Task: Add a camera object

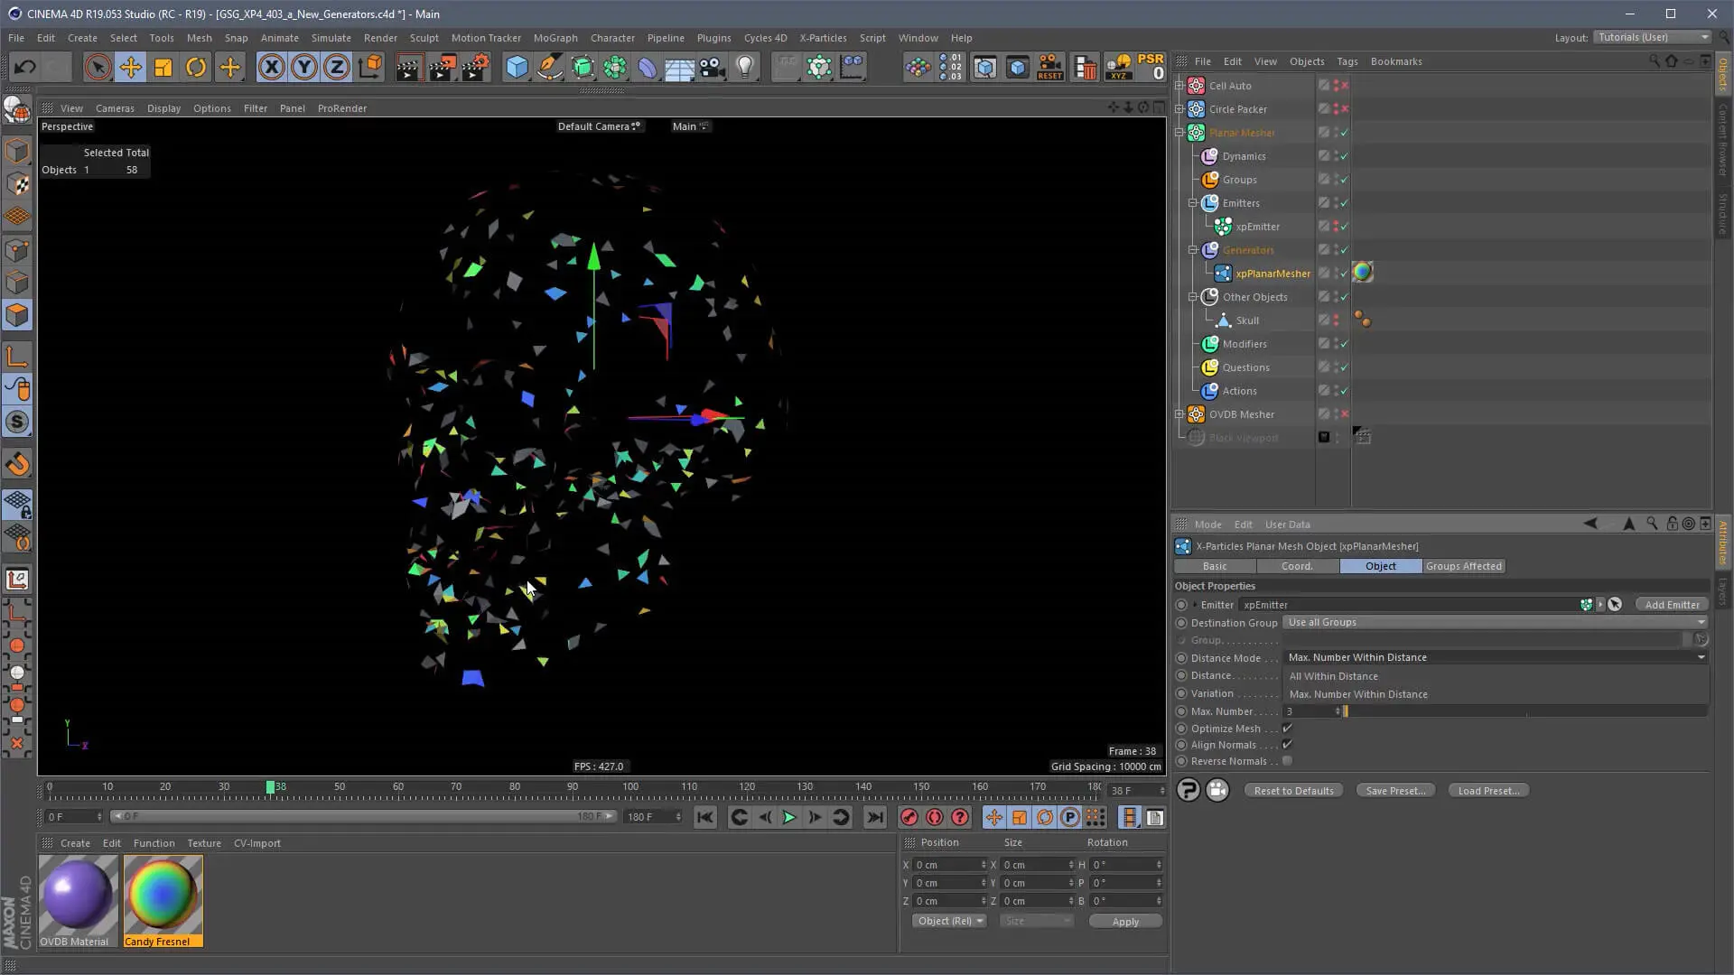Action: [x=713, y=67]
